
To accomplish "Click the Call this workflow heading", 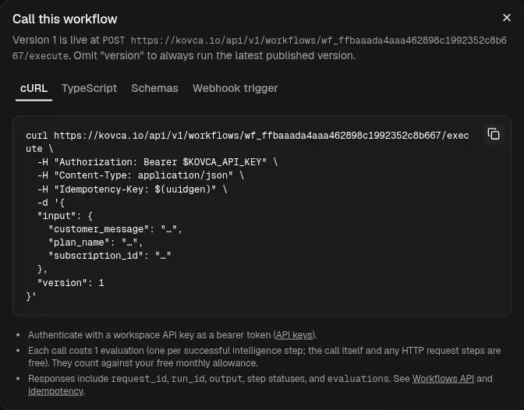I will coord(65,19).
